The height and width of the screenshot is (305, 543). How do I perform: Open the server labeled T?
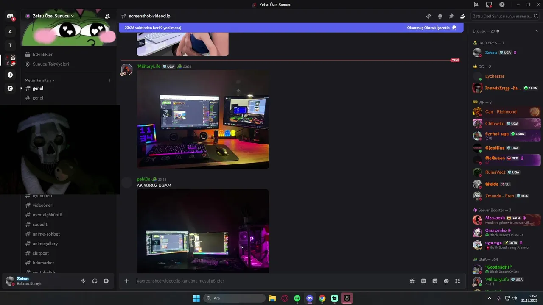[x=10, y=45]
